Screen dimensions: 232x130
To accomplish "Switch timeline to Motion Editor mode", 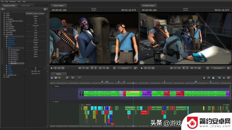I will (56, 78).
